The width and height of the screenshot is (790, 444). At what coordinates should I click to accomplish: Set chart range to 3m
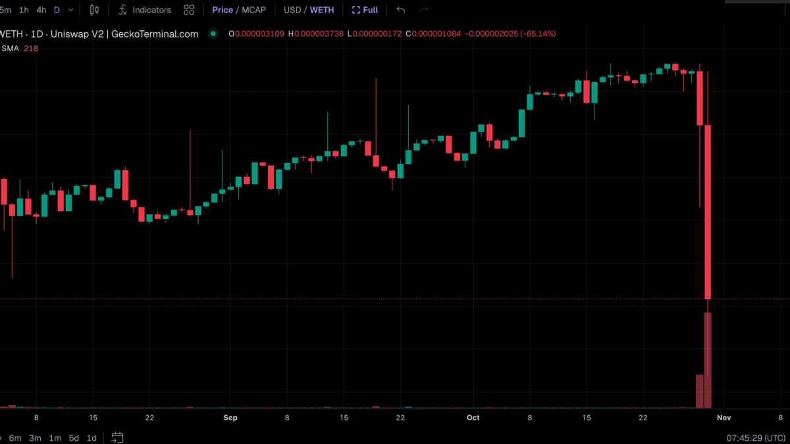[x=35, y=438]
